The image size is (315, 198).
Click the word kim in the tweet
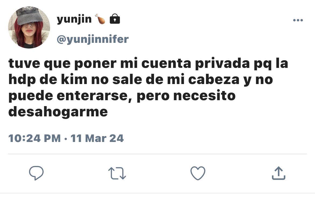point(74,79)
